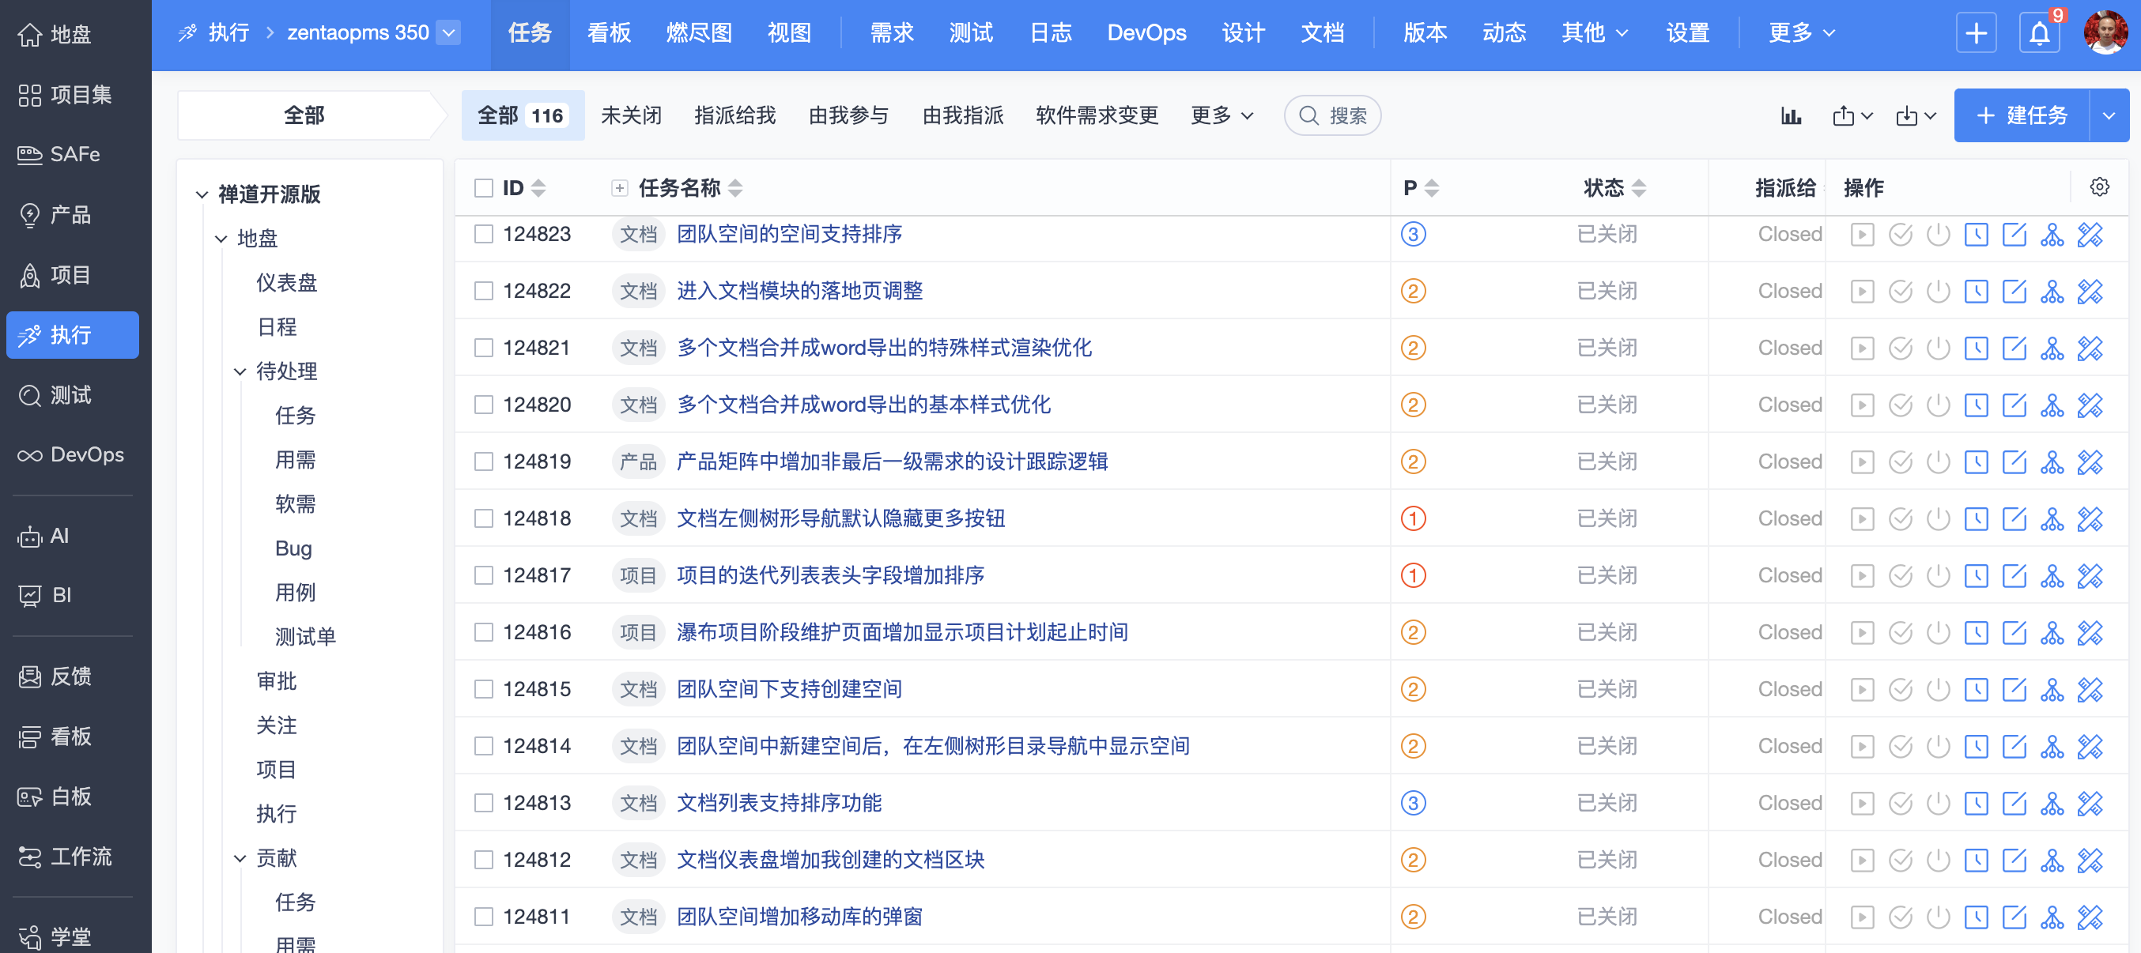2141x953 pixels.
Task: Select the 指派给我 filter tab
Action: 734,115
